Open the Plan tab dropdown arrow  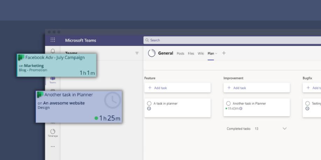[216, 54]
